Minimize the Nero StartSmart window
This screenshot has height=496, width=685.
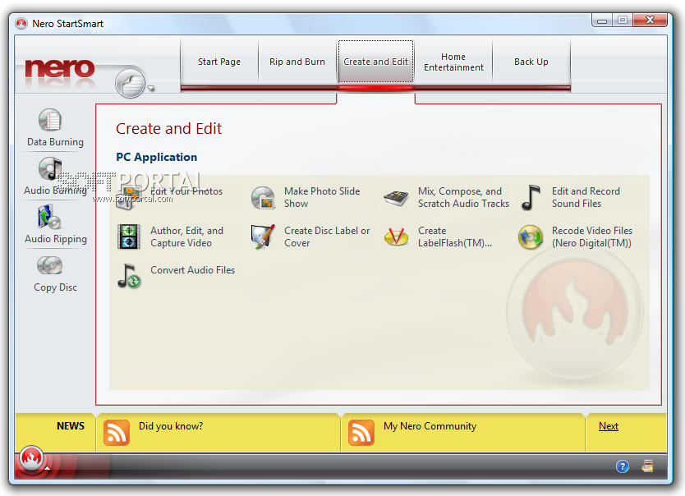tap(602, 20)
